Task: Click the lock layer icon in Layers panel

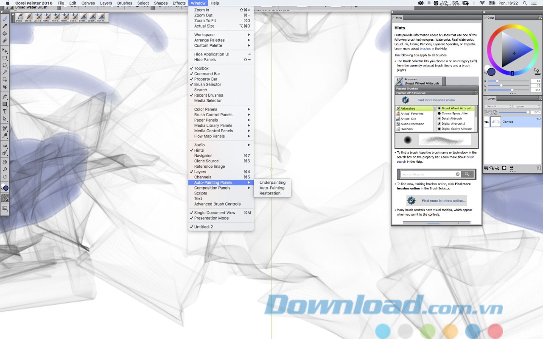Action: pos(512,168)
